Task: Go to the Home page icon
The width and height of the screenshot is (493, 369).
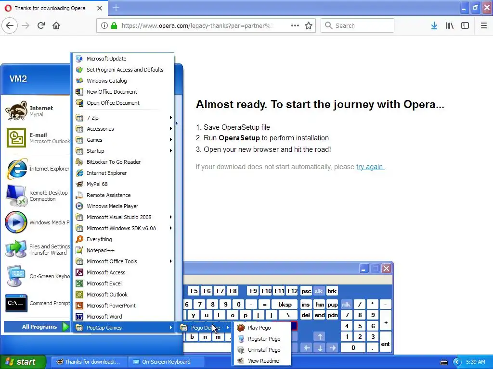Action: coord(56,25)
